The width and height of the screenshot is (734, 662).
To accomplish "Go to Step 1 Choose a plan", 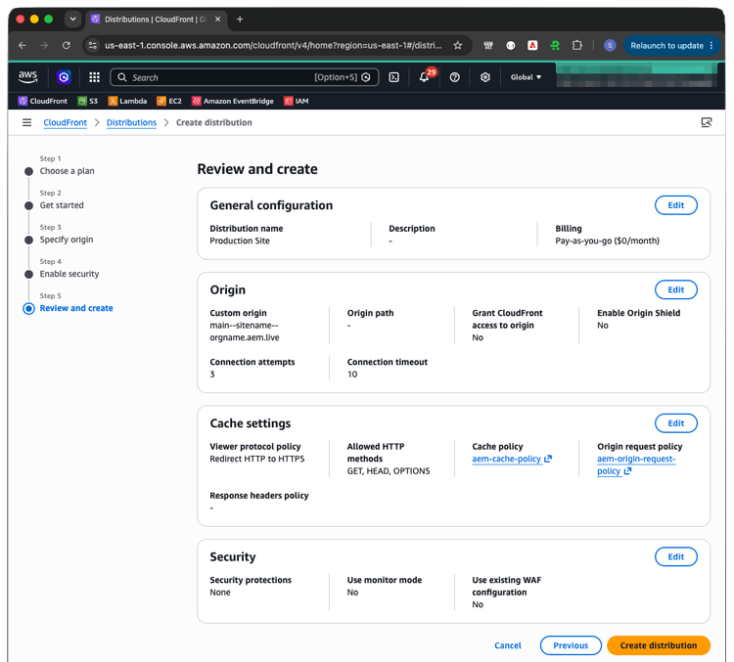I will pyautogui.click(x=67, y=171).
